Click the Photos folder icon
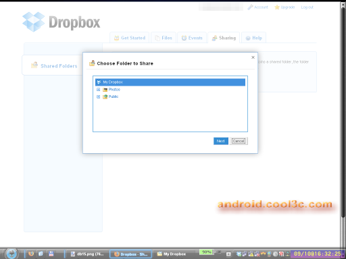 pos(105,90)
